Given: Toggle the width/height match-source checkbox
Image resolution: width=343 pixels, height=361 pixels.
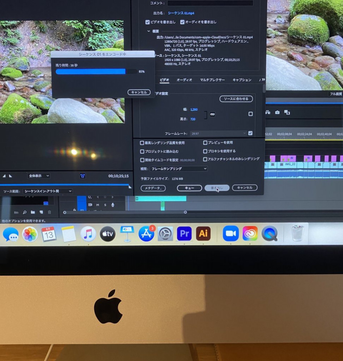Looking at the screenshot, I should [x=250, y=114].
